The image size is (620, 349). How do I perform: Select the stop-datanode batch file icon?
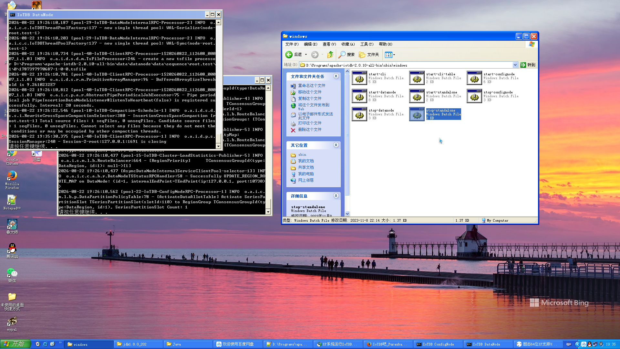[359, 114]
